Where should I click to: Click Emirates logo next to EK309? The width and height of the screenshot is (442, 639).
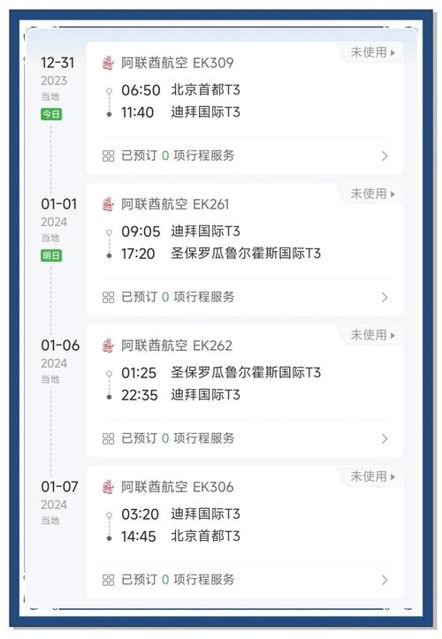[x=108, y=63]
